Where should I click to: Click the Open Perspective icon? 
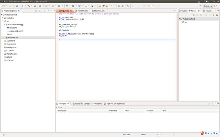pos(200,6)
